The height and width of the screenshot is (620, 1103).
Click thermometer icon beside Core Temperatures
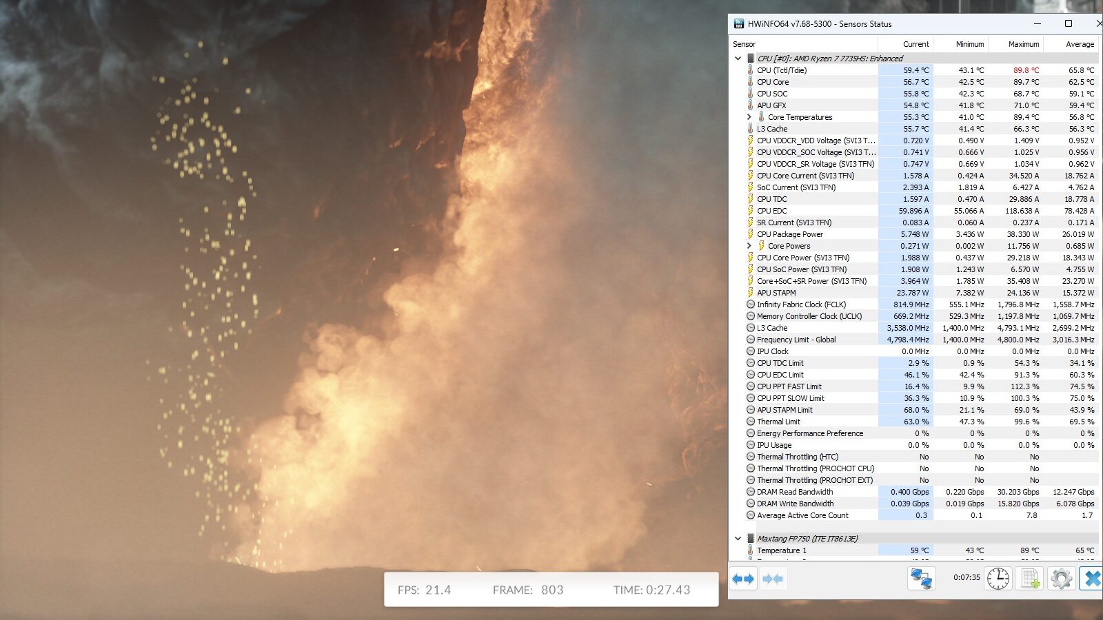761,117
